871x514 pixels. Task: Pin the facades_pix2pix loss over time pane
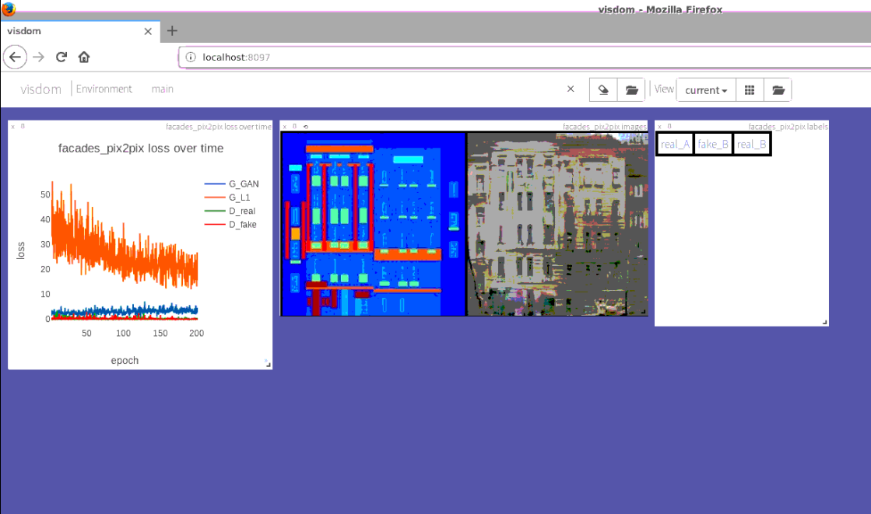point(23,125)
